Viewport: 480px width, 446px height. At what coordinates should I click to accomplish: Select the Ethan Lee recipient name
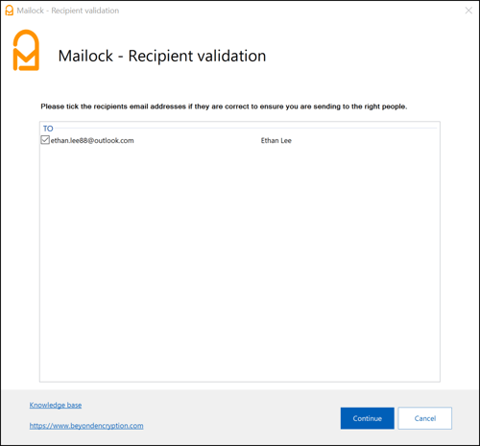276,141
